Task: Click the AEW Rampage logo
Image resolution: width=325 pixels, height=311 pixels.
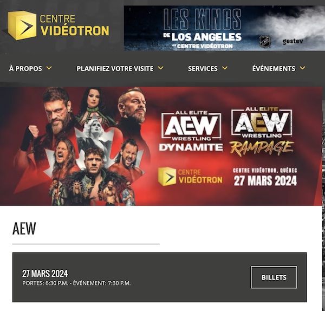Action: 262,131
